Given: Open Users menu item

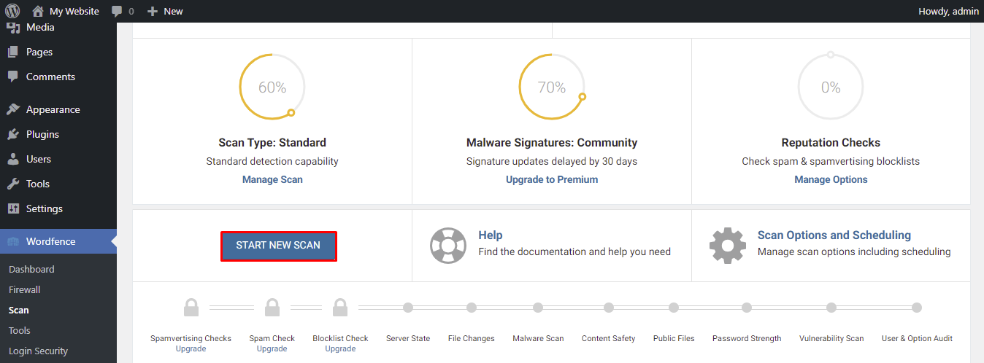Looking at the screenshot, I should pyautogui.click(x=39, y=159).
